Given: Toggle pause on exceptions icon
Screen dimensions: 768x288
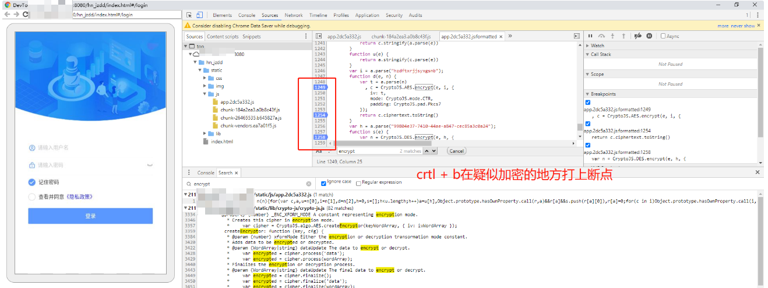Looking at the screenshot, I should [x=649, y=36].
